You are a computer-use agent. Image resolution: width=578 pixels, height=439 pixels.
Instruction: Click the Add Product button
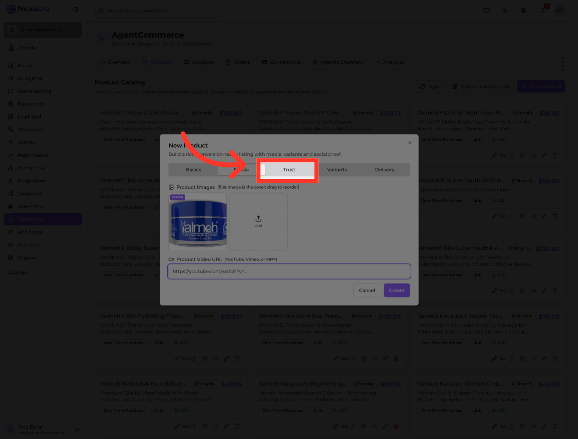(541, 86)
